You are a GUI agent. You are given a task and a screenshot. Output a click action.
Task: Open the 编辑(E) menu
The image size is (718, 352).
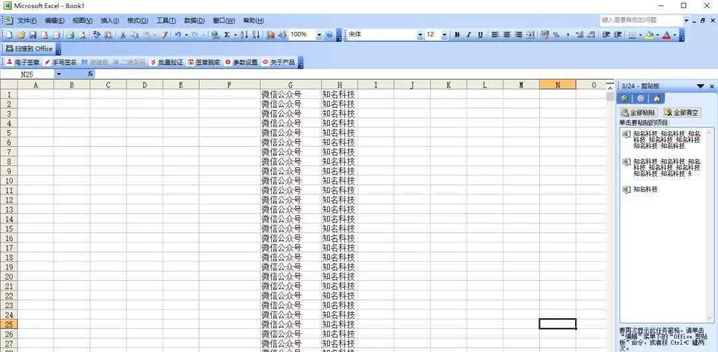(54, 21)
